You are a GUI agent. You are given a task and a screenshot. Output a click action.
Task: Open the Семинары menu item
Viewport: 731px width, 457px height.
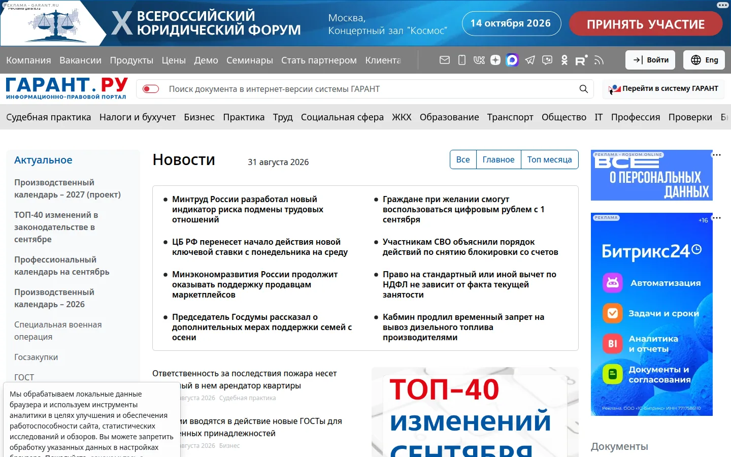click(x=250, y=60)
